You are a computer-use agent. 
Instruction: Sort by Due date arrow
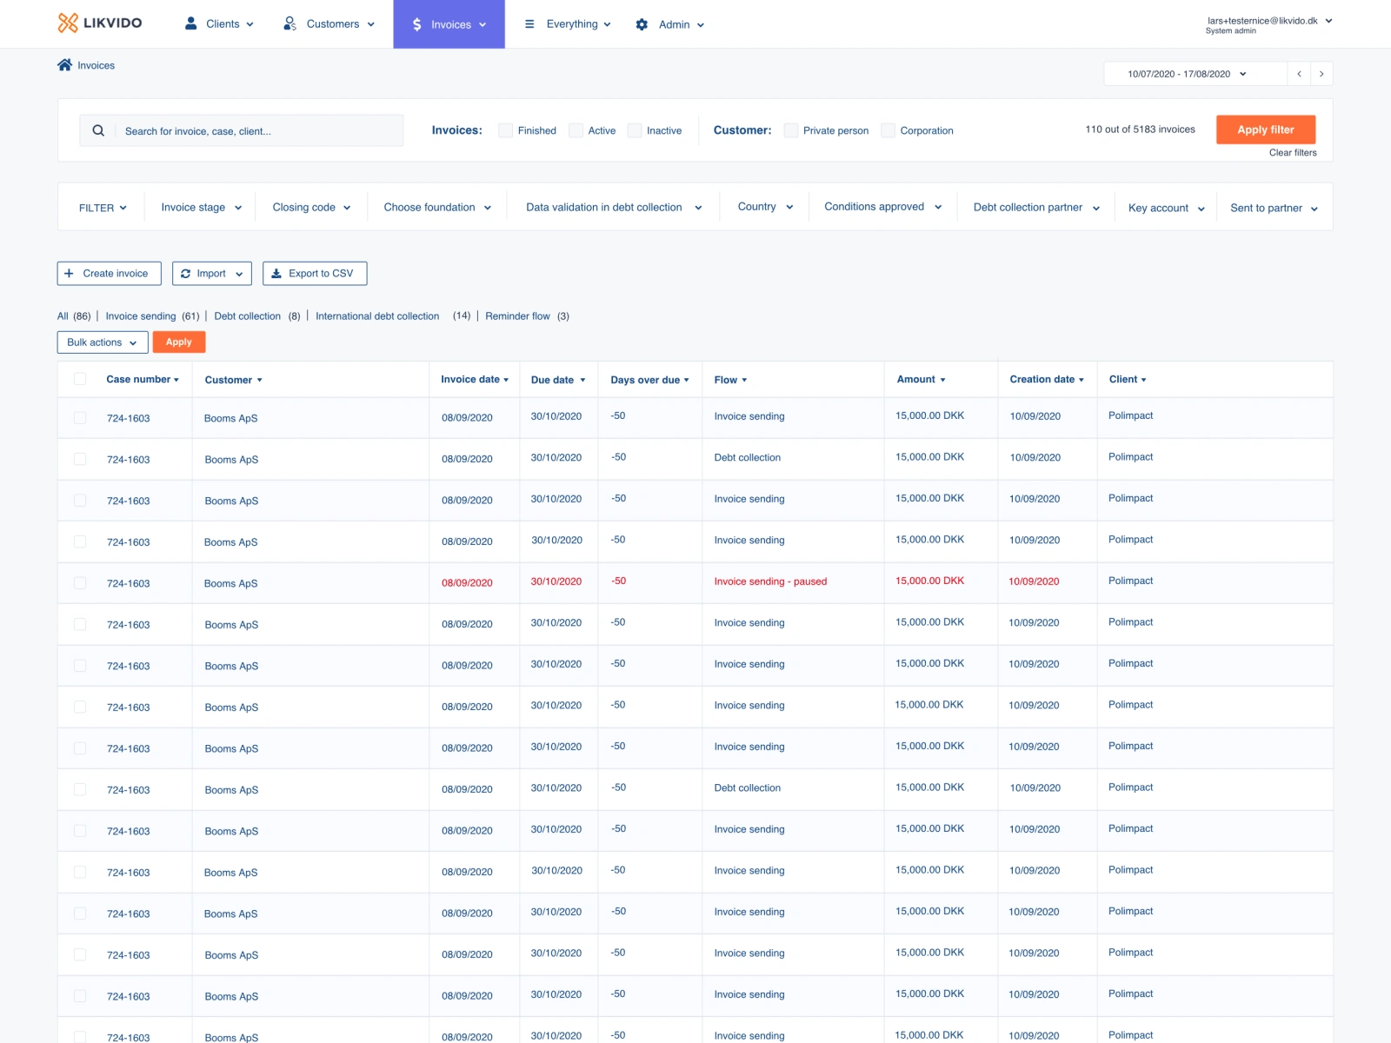click(582, 380)
